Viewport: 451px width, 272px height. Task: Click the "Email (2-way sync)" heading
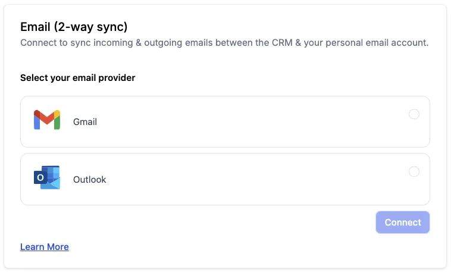tap(74, 27)
